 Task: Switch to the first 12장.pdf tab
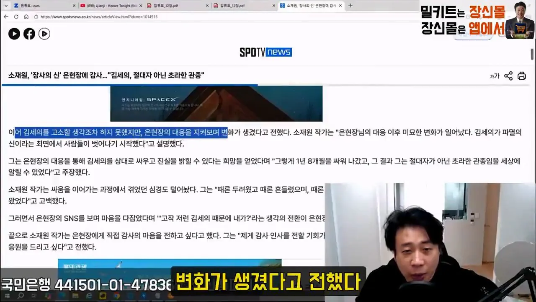click(x=178, y=5)
